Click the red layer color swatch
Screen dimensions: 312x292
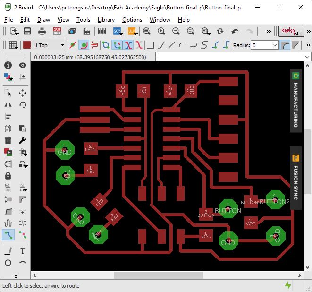pos(27,45)
